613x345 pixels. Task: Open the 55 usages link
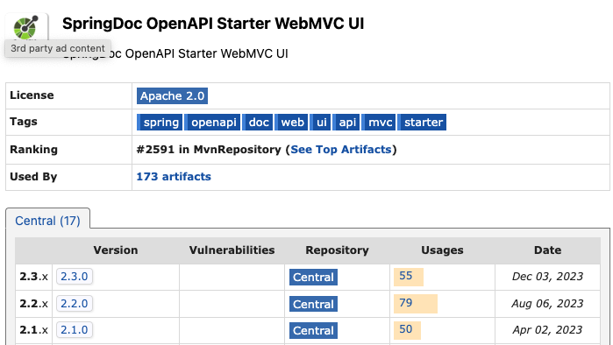(406, 276)
